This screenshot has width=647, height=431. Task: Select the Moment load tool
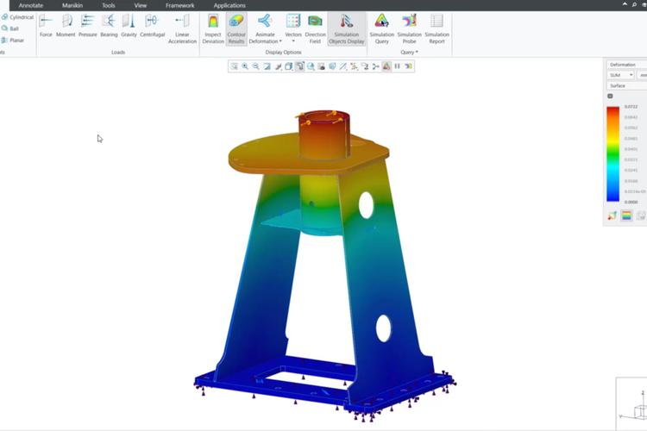click(66, 25)
